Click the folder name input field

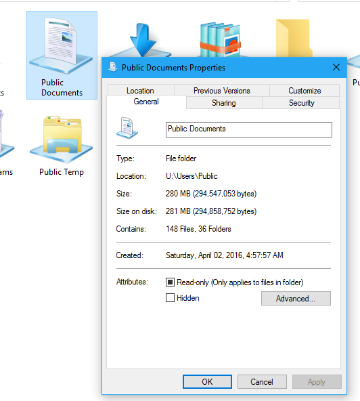click(x=249, y=129)
